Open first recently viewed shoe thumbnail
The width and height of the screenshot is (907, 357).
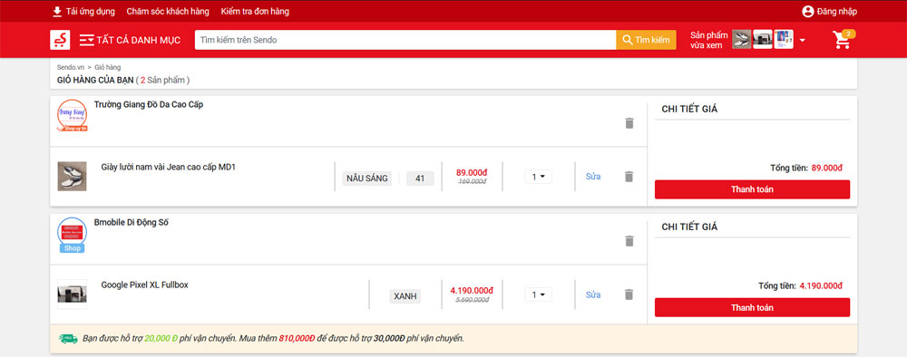coord(742,39)
